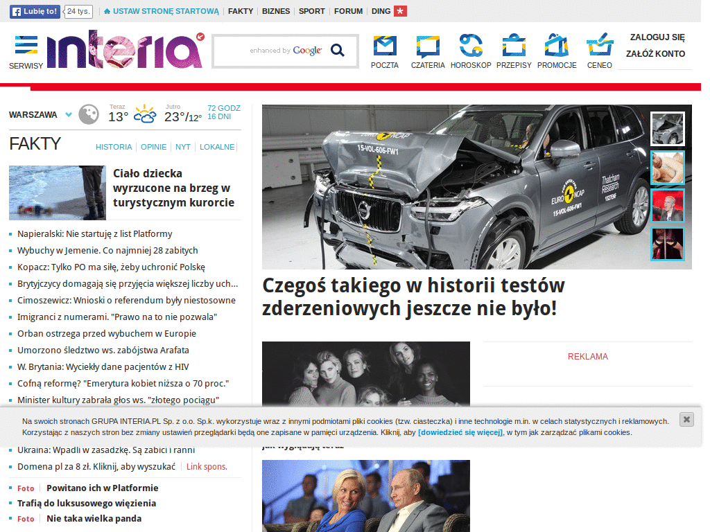Open Ceneo shopping basket icon
Screen dimensions: 710x532
tap(600, 45)
